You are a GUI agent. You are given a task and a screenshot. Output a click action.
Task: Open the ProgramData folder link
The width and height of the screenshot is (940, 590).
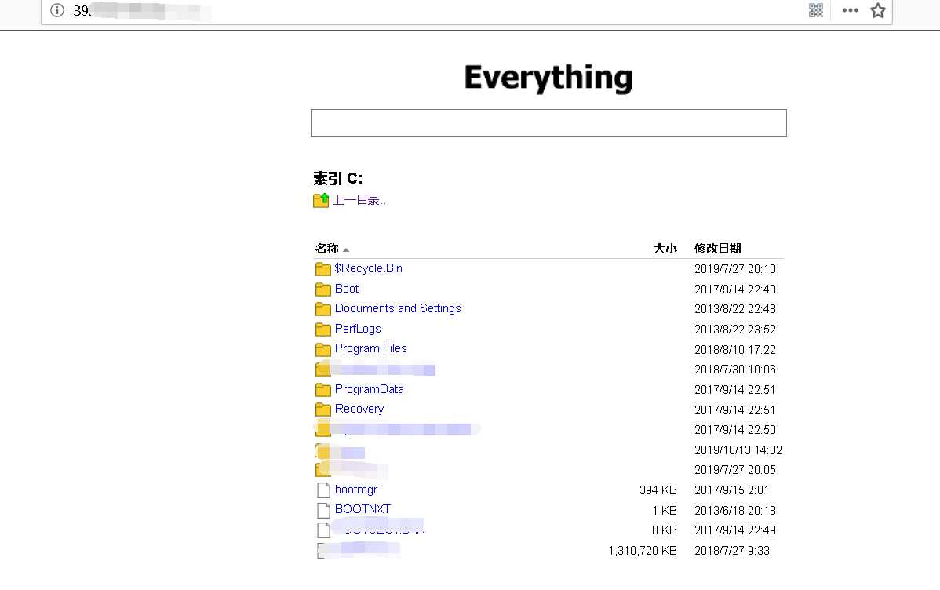[370, 389]
